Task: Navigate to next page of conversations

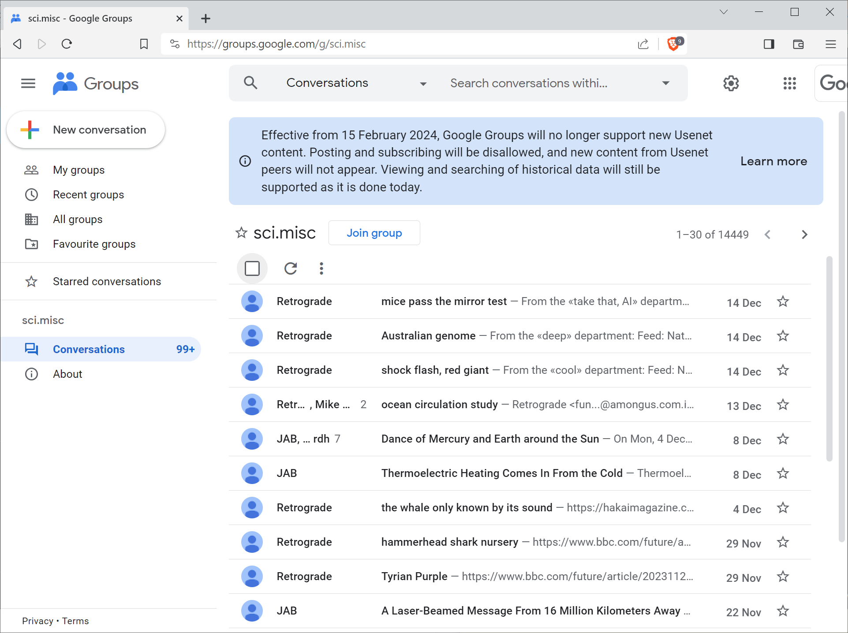Action: pyautogui.click(x=805, y=235)
